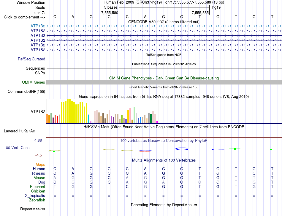Click the large blue G PhyloP logo
The width and height of the screenshot is (282, 216).
click(x=182, y=149)
